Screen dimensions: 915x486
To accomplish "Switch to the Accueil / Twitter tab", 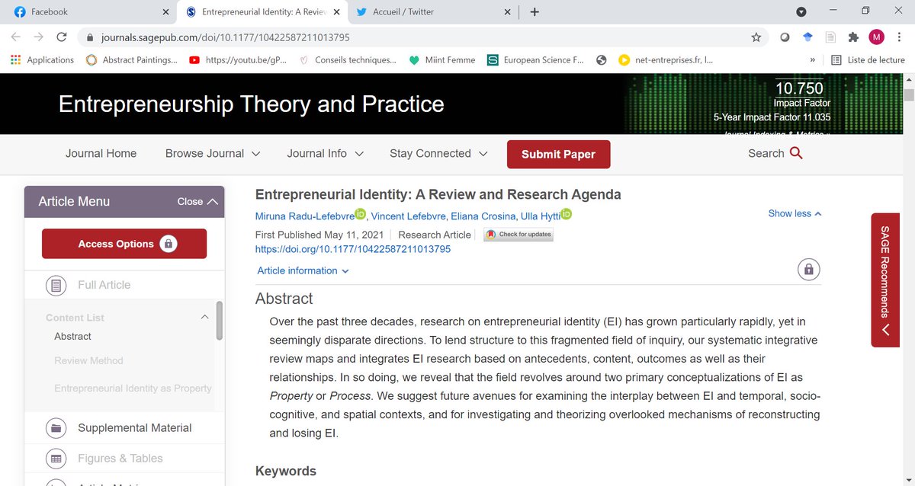I will click(x=435, y=12).
